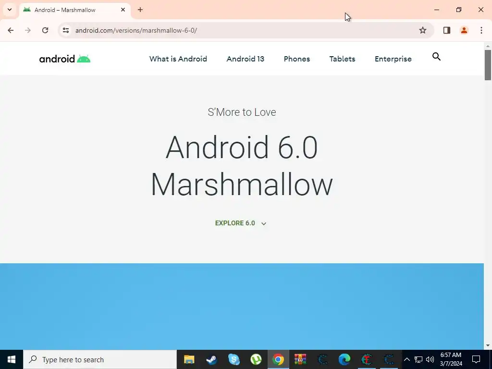Click the volume speaker tray icon
The height and width of the screenshot is (369, 492).
pos(430,359)
